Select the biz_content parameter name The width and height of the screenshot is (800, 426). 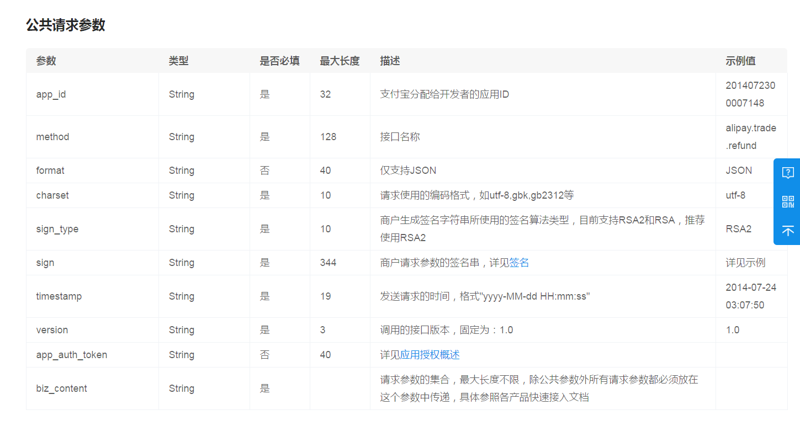(62, 388)
